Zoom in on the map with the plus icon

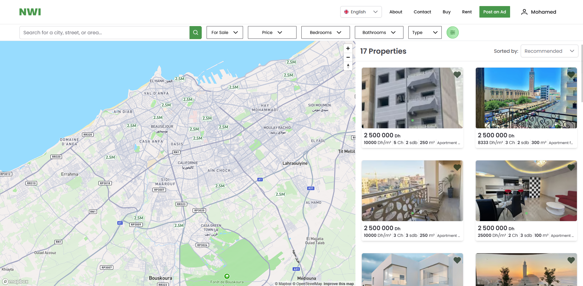coord(348,48)
